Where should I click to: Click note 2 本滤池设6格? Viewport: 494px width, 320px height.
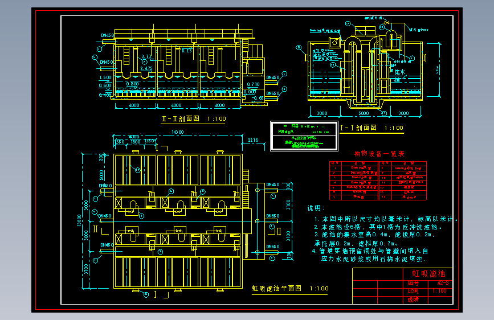(378, 227)
